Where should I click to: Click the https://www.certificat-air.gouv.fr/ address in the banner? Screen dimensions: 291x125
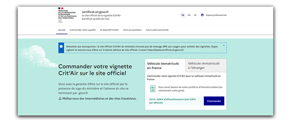(x=166, y=50)
